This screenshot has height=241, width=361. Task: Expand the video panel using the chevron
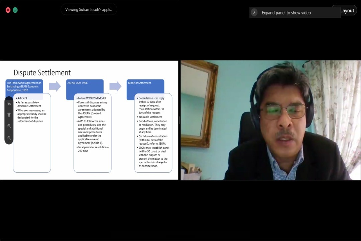[x=254, y=12]
